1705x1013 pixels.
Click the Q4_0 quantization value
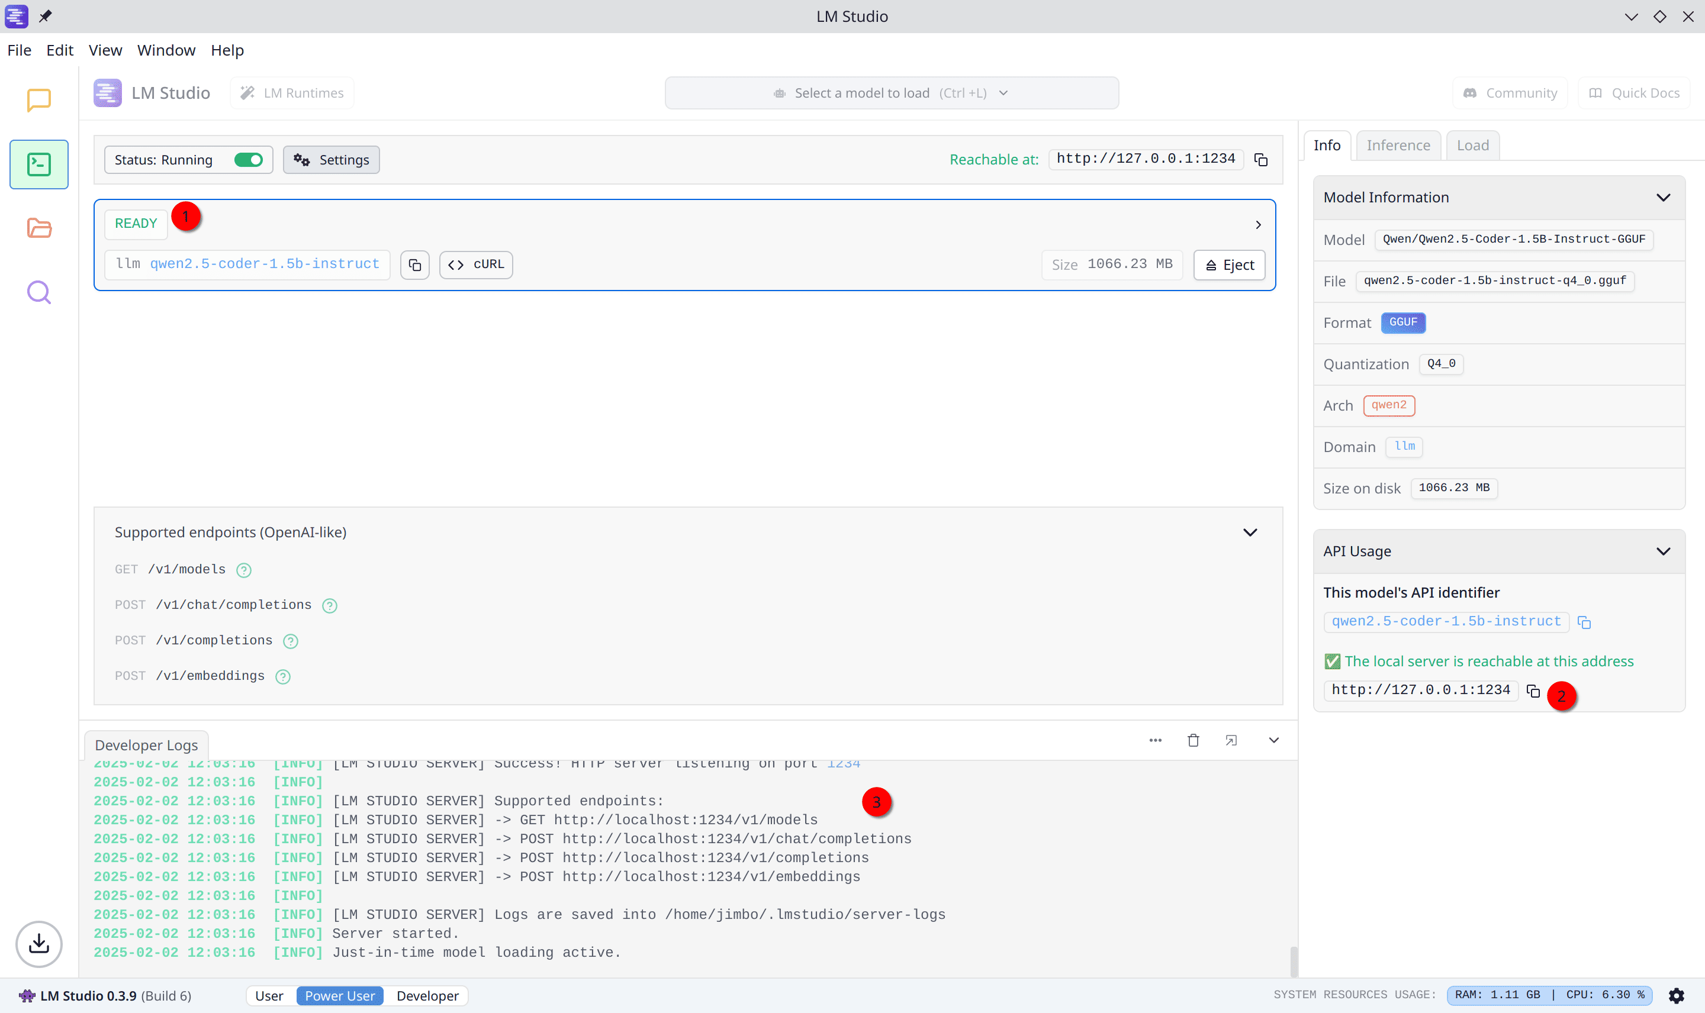pos(1441,364)
